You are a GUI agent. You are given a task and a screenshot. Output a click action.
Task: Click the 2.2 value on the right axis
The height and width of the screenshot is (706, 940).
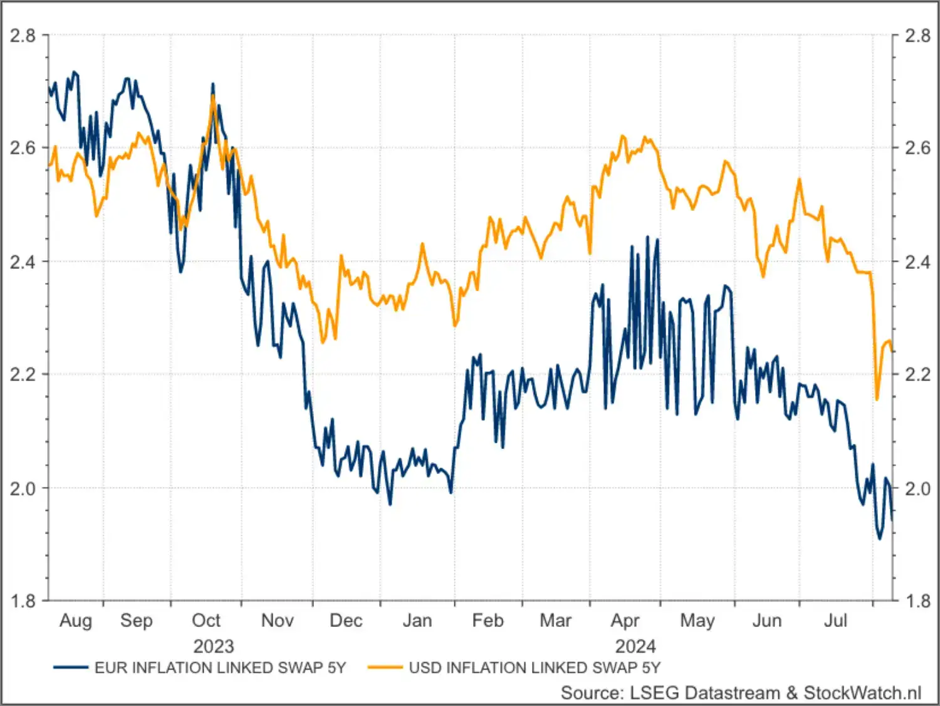tap(917, 374)
